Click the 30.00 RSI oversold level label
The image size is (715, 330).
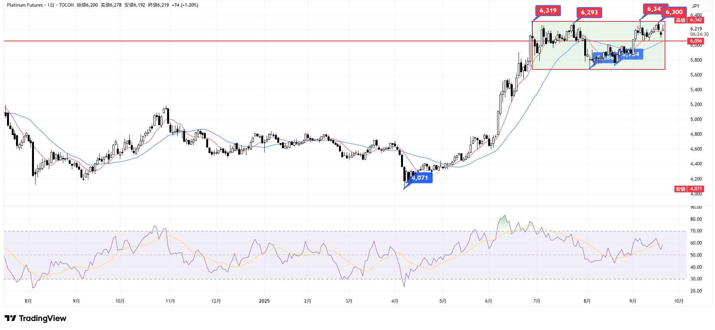pyautogui.click(x=696, y=279)
